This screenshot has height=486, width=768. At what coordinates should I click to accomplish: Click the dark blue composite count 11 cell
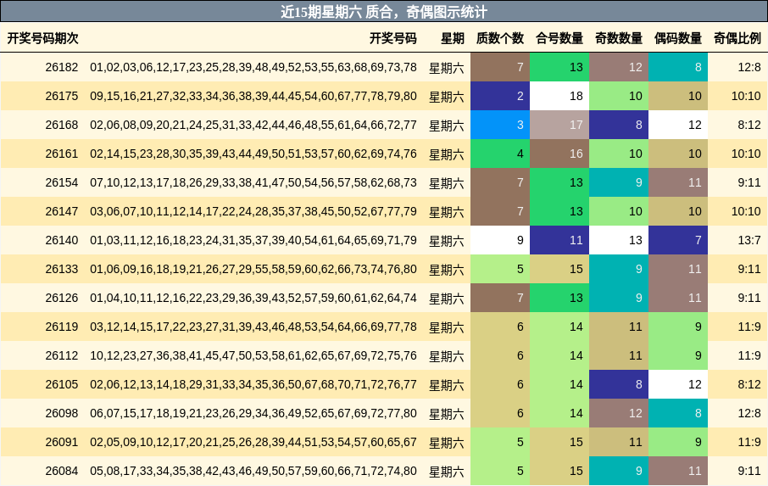(x=559, y=241)
